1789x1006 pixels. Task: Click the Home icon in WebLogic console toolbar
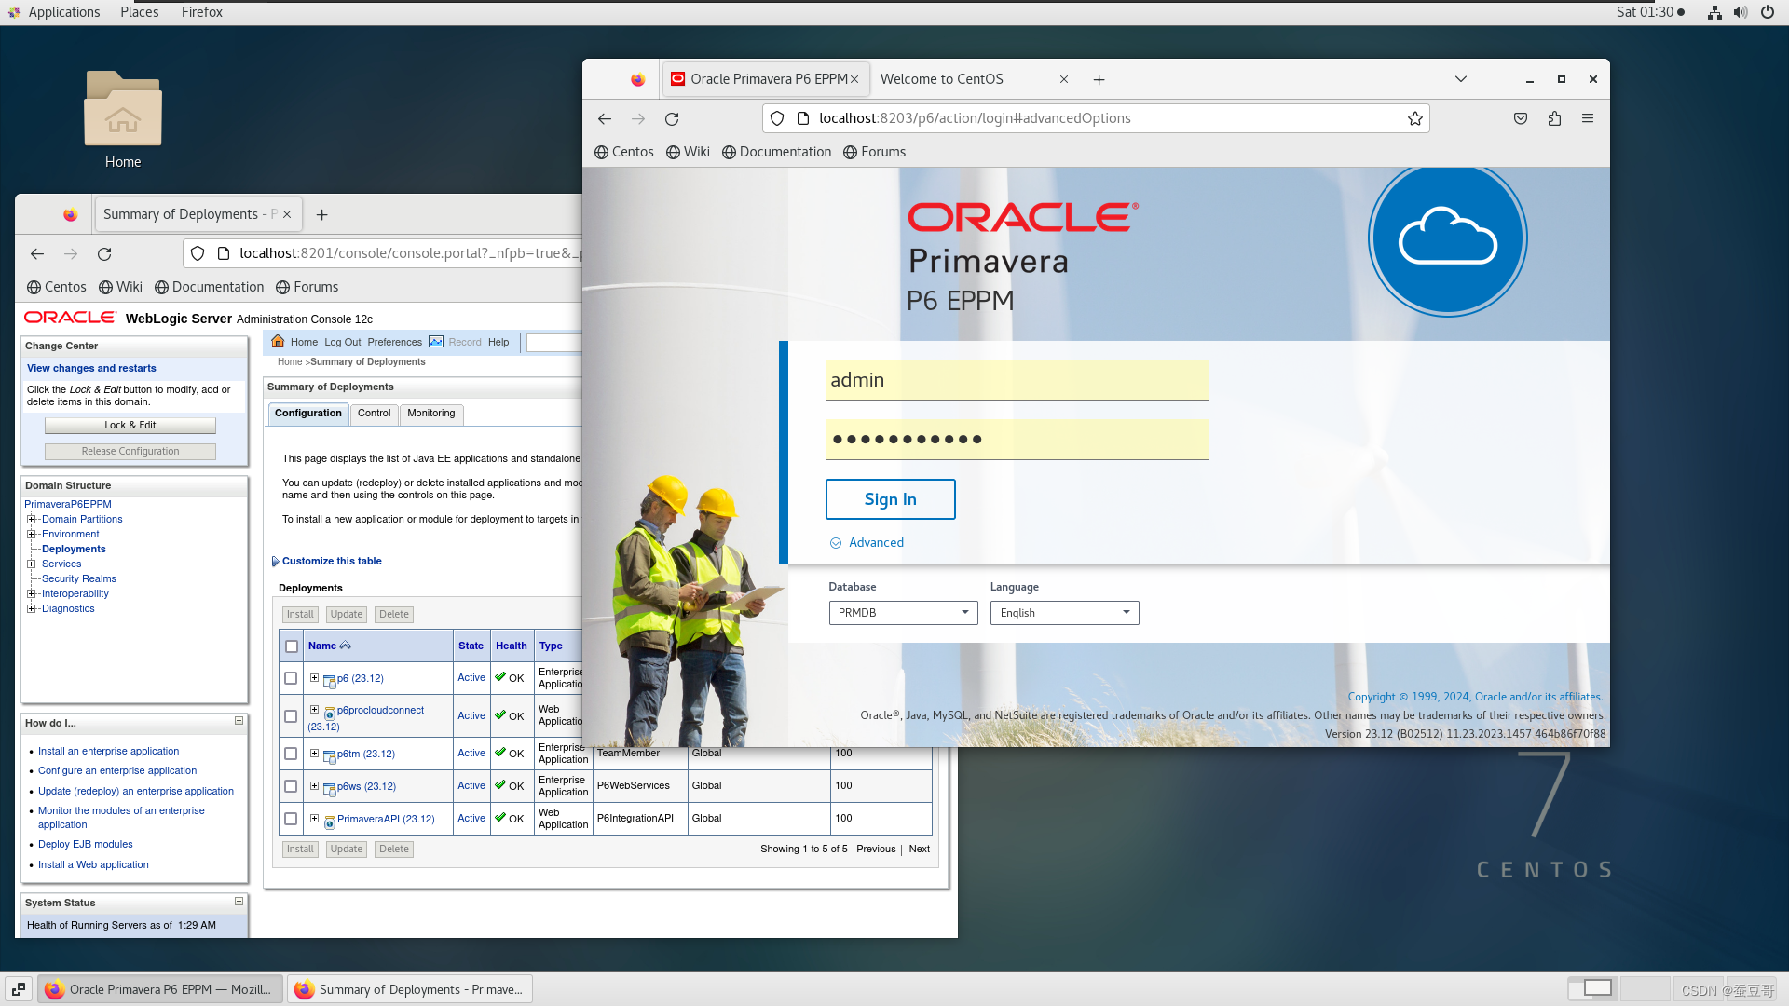[279, 342]
